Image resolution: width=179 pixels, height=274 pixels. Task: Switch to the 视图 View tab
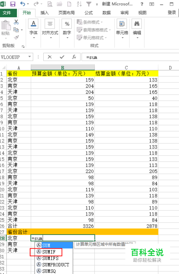point(142,13)
